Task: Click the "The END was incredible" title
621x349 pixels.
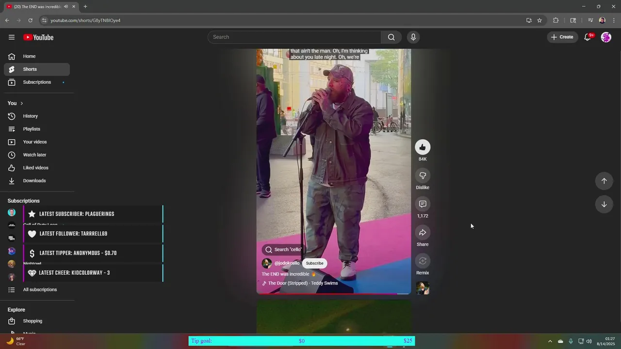Action: click(x=289, y=274)
